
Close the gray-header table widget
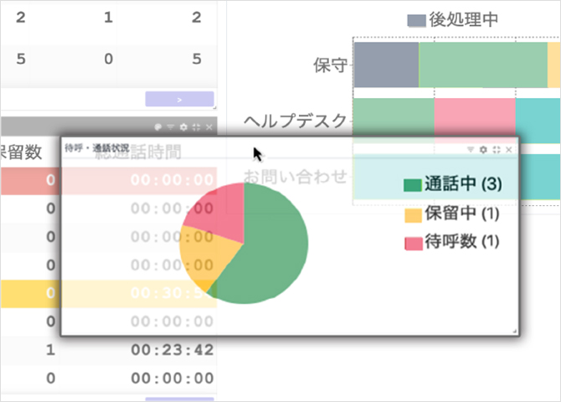pos(209,127)
